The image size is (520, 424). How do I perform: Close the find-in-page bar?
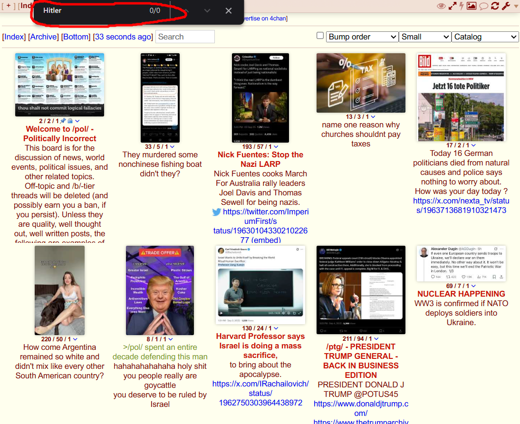coord(229,10)
